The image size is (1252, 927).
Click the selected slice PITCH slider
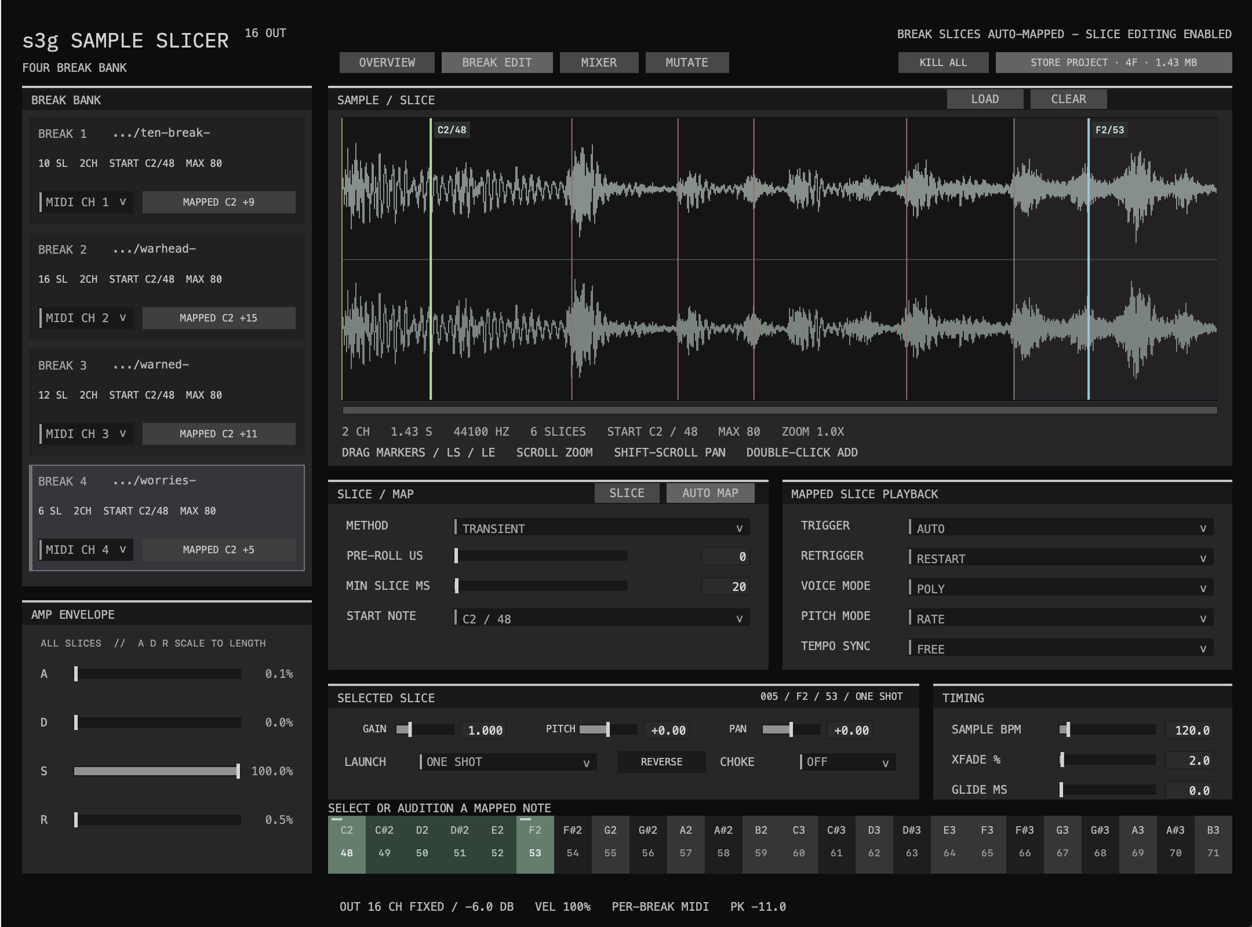(x=608, y=729)
